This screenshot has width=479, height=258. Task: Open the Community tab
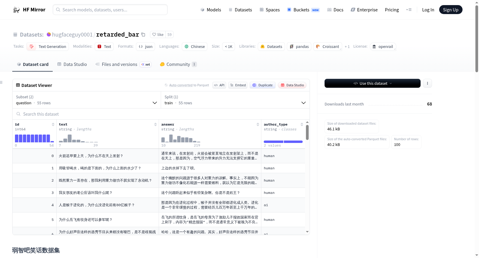(178, 64)
